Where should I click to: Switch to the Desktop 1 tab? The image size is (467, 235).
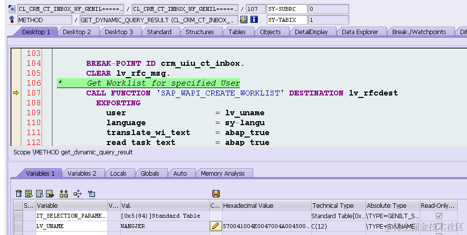(36, 32)
